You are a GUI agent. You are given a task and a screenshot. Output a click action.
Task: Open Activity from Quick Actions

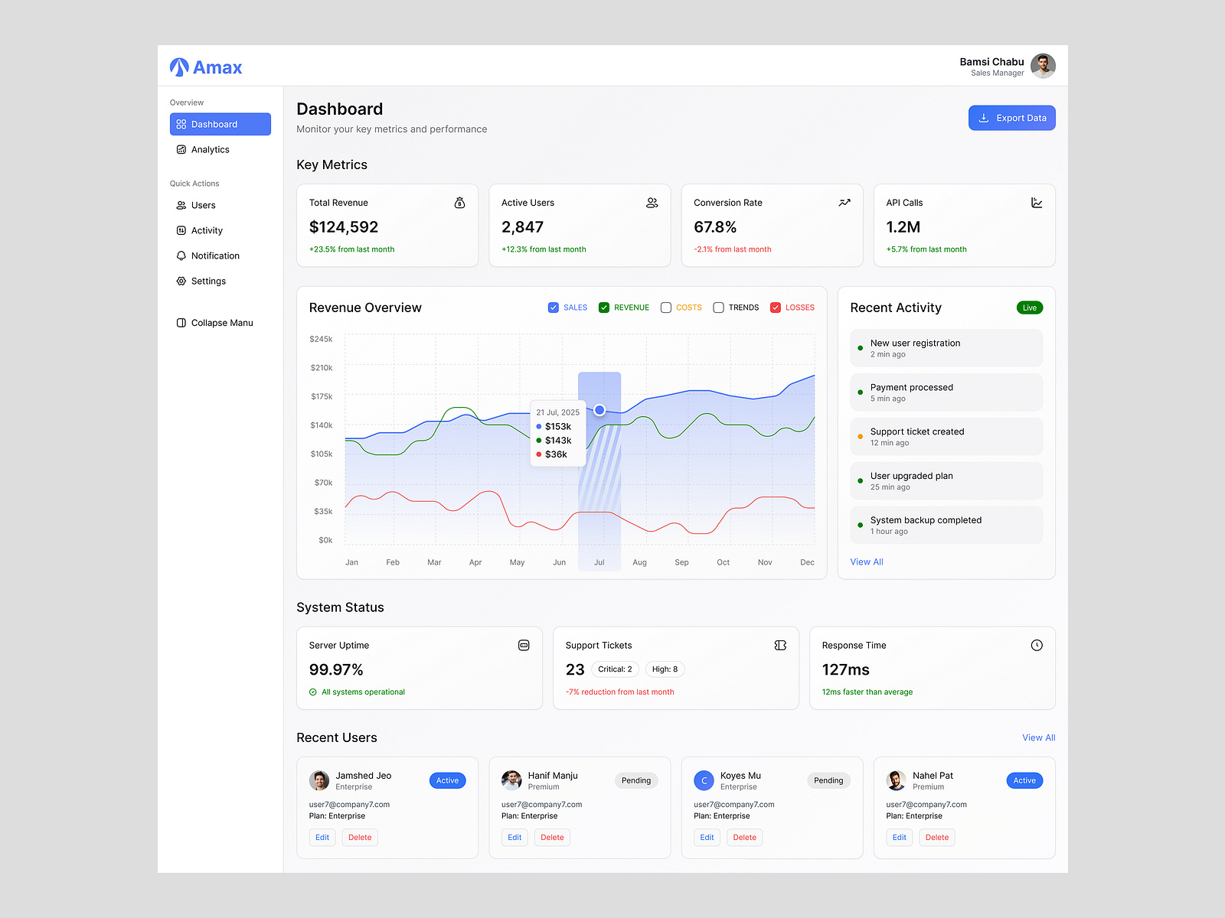(207, 230)
